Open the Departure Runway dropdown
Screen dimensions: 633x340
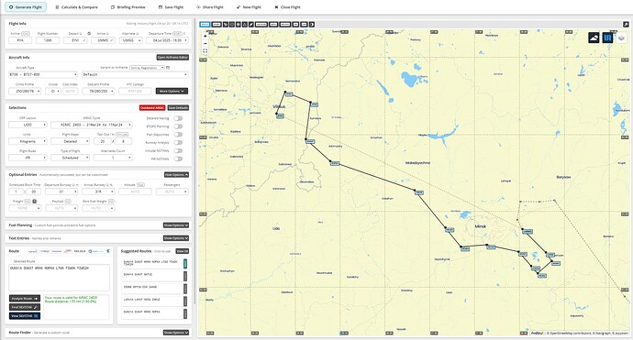click(x=61, y=192)
